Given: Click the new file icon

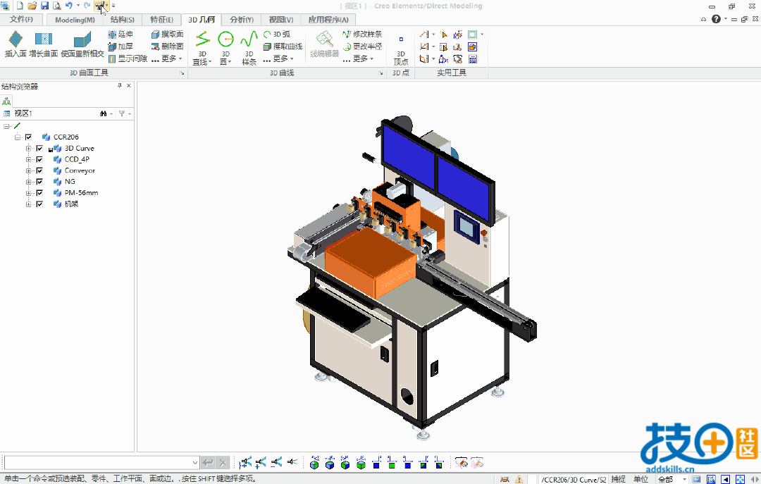Looking at the screenshot, I should tap(20, 6).
